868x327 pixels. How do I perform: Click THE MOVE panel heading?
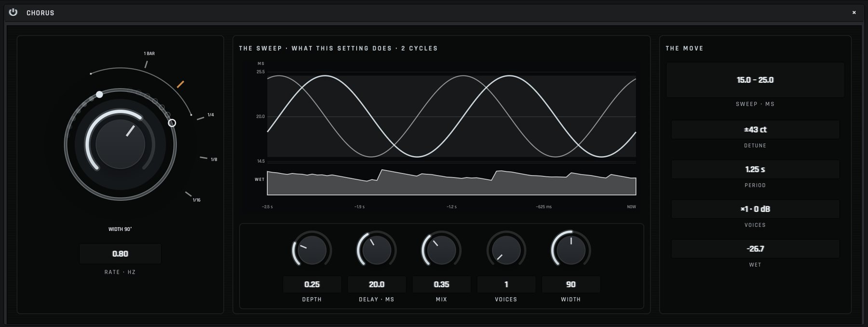pyautogui.click(x=684, y=48)
